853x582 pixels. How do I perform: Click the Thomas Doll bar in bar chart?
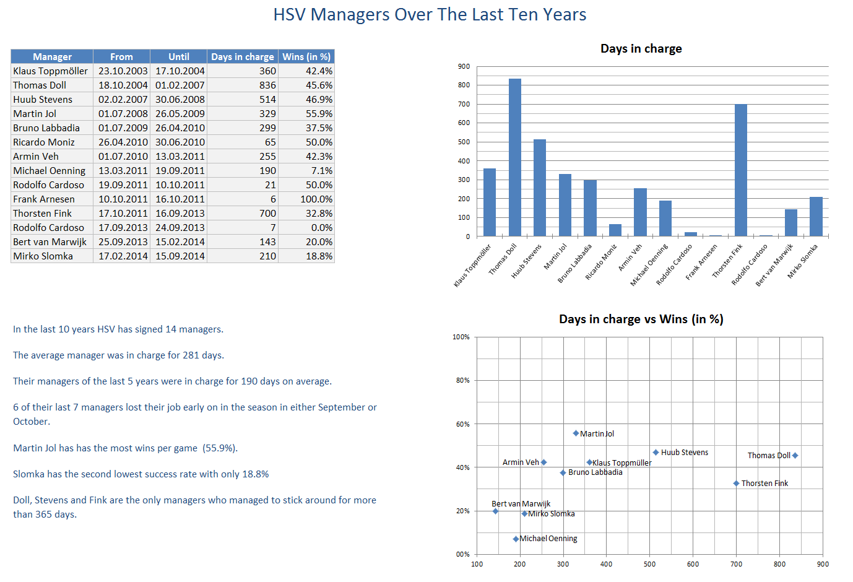point(515,157)
